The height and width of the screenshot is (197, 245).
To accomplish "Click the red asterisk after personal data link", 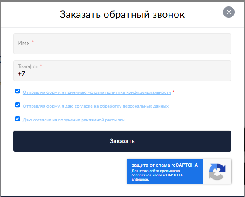I will pyautogui.click(x=171, y=105).
